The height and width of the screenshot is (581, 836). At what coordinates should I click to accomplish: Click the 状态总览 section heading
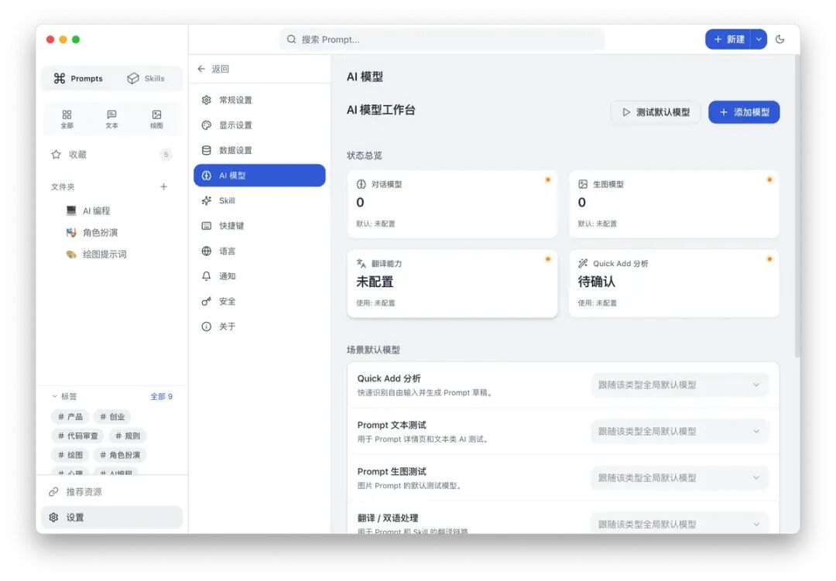(x=364, y=156)
